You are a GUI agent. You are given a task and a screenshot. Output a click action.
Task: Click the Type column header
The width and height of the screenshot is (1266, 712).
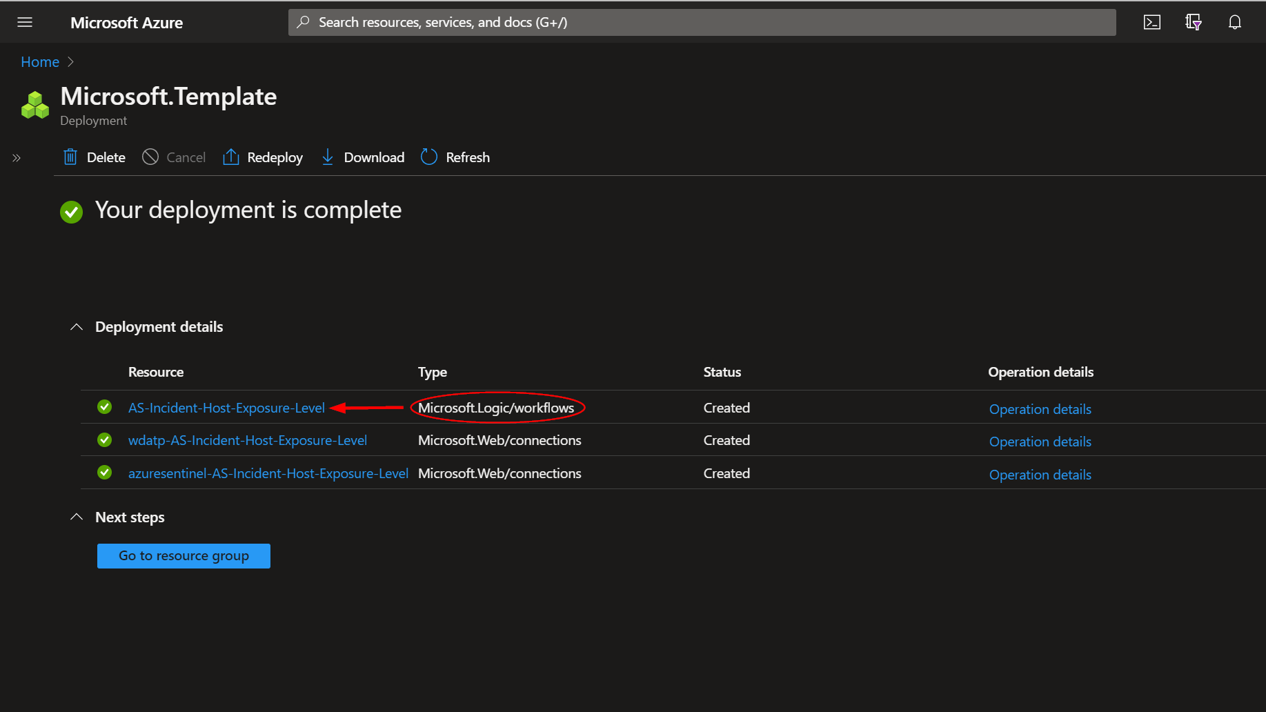433,373
